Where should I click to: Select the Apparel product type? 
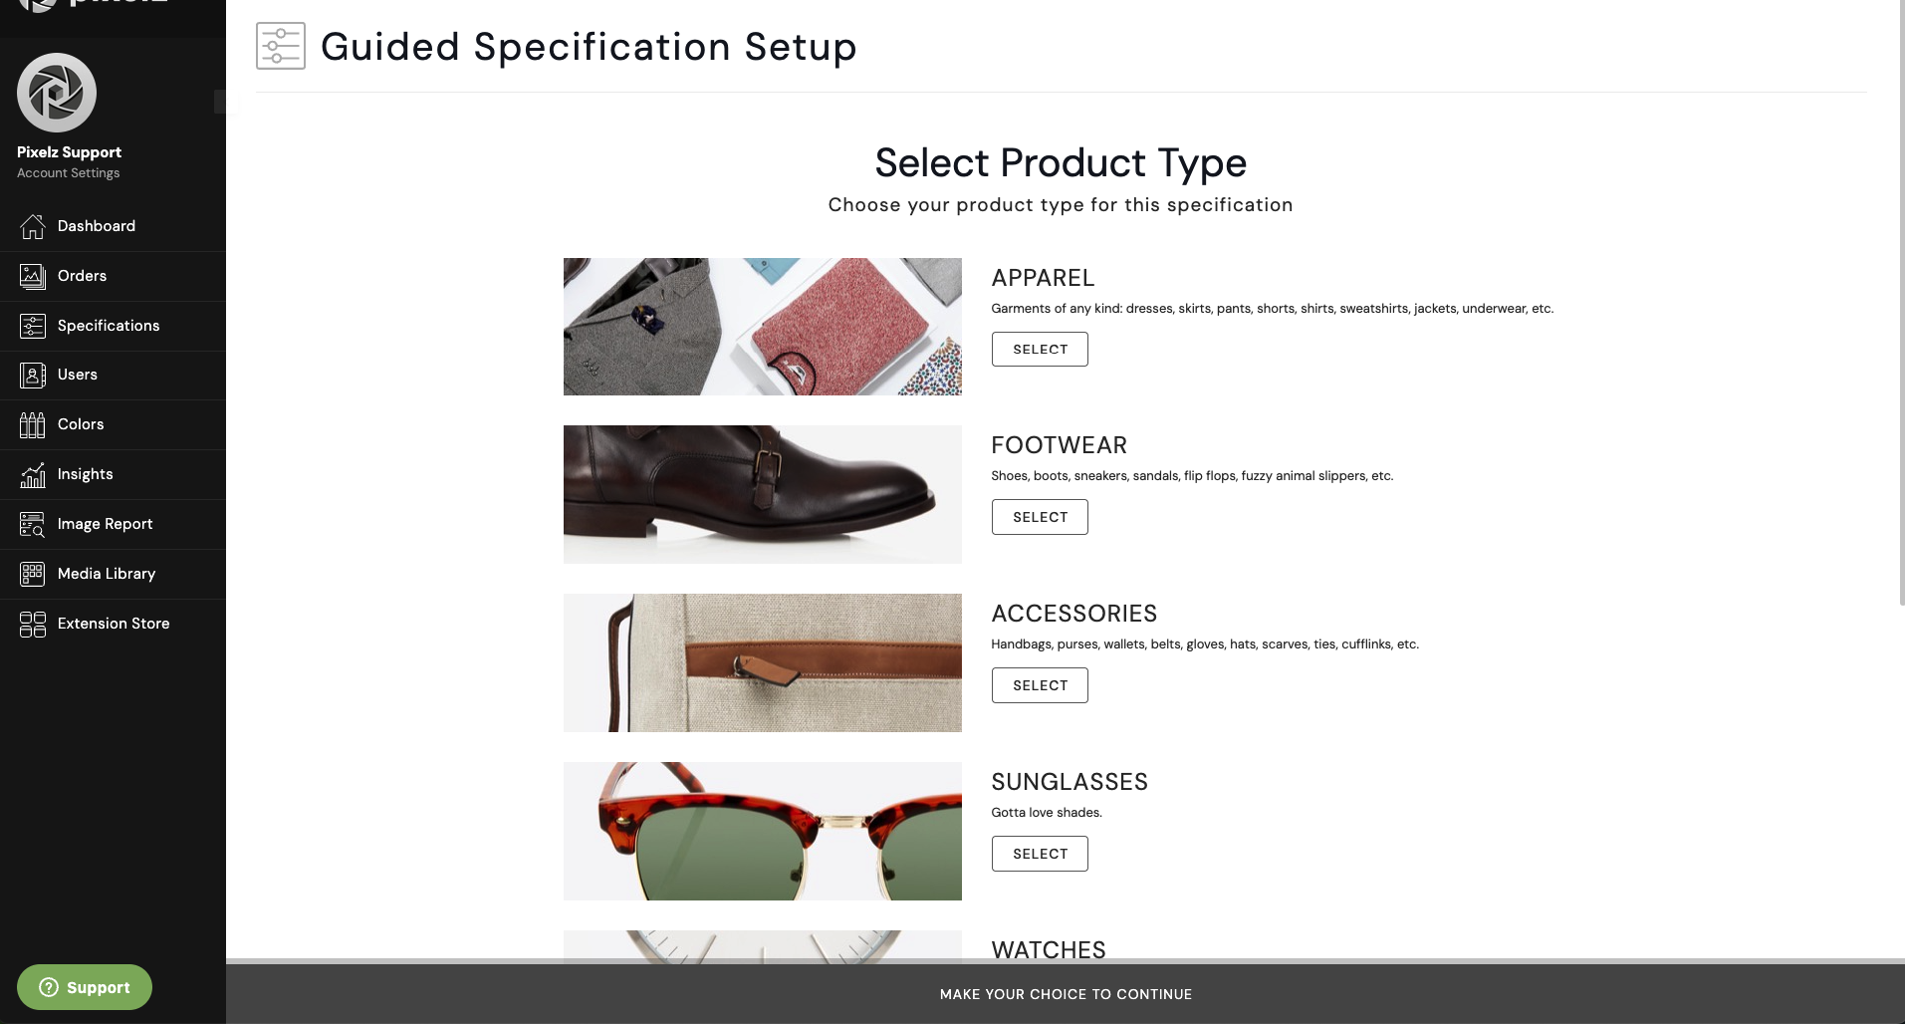(1039, 349)
